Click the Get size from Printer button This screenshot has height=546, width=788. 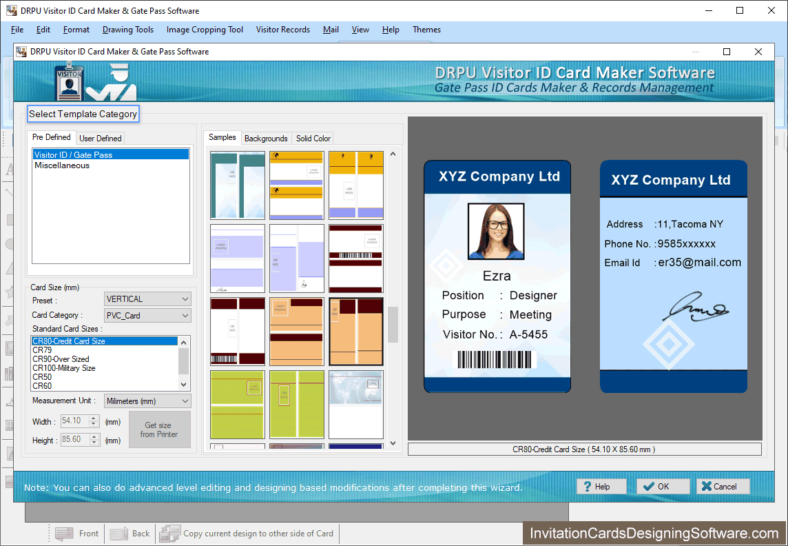coord(159,429)
